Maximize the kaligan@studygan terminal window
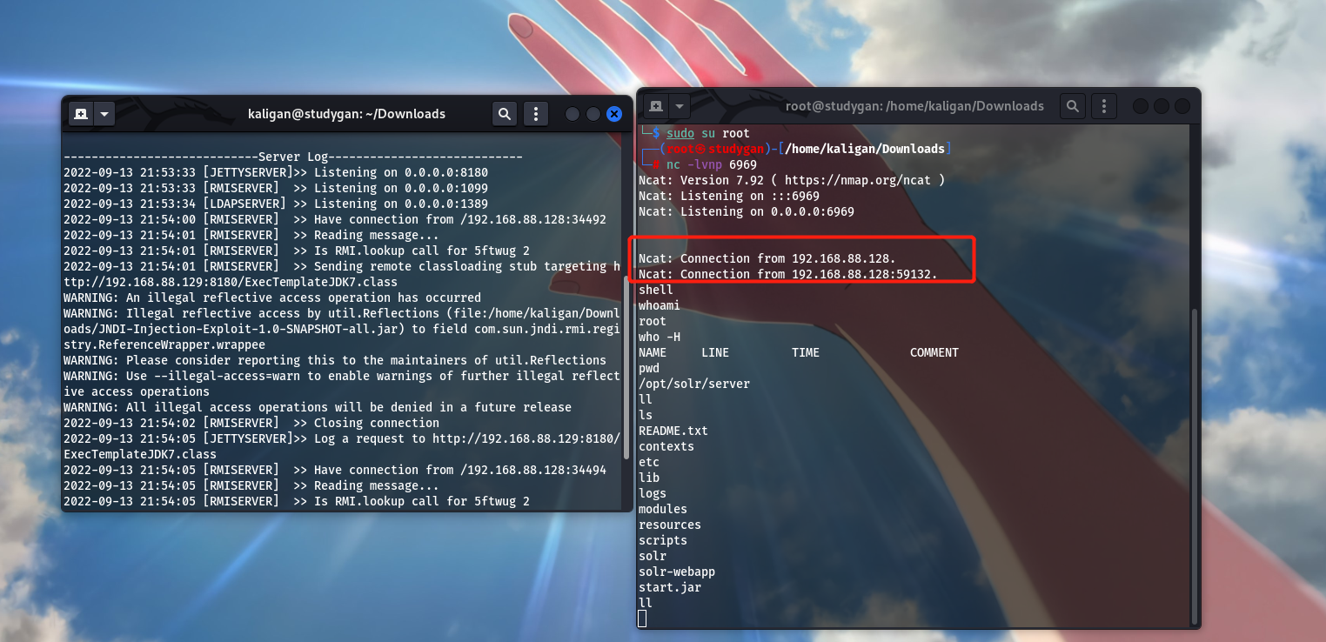Image resolution: width=1326 pixels, height=642 pixels. coord(593,114)
